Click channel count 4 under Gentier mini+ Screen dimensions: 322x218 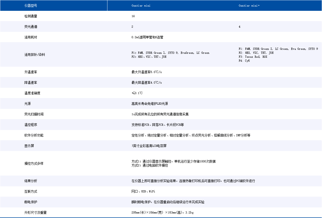click(x=240, y=27)
